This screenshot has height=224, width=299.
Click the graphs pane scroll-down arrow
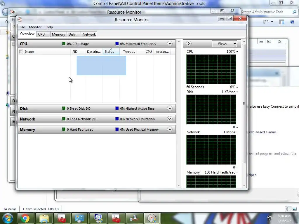tap(244, 185)
